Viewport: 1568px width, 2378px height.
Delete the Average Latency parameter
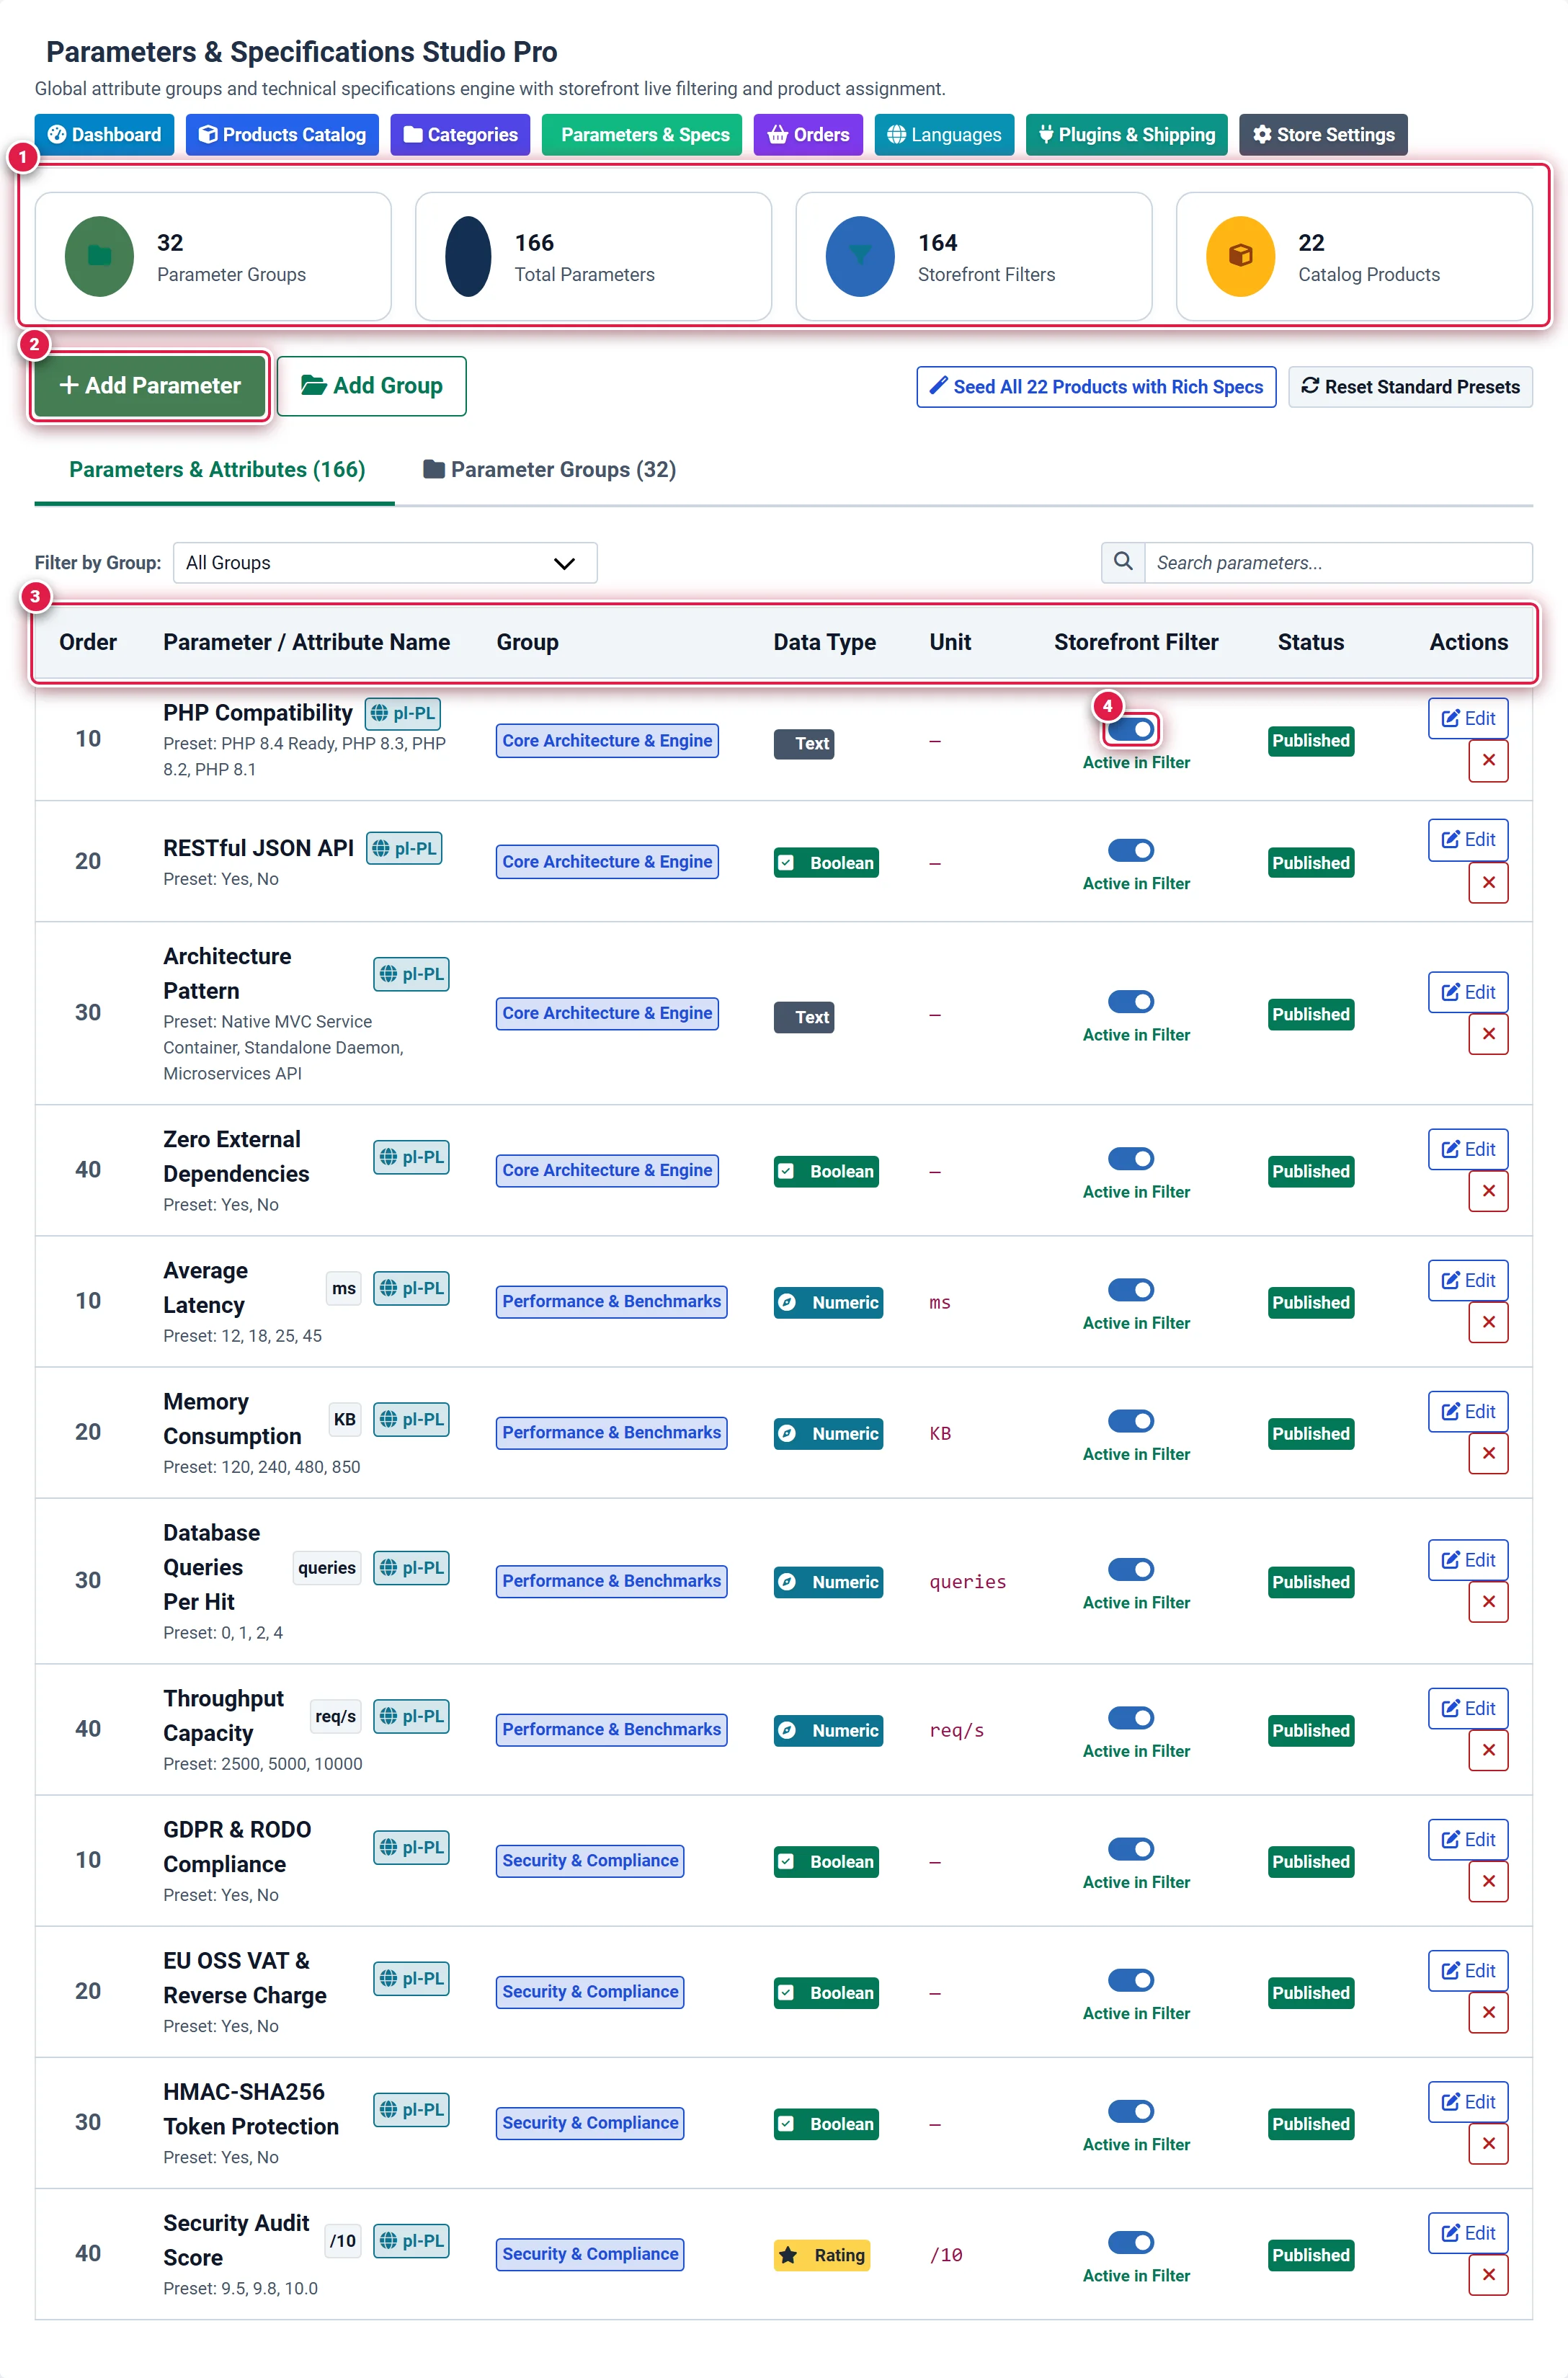pyautogui.click(x=1488, y=1322)
